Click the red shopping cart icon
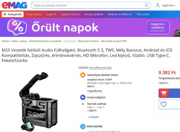 click(163, 93)
